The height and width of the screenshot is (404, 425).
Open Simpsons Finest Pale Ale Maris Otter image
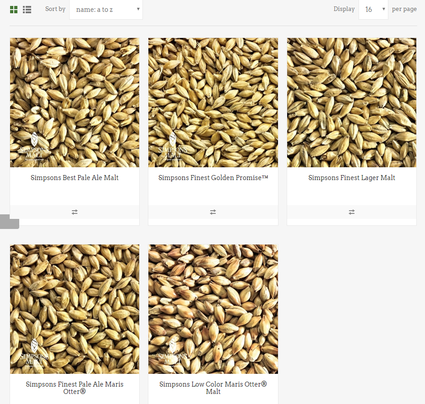pyautogui.click(x=75, y=309)
